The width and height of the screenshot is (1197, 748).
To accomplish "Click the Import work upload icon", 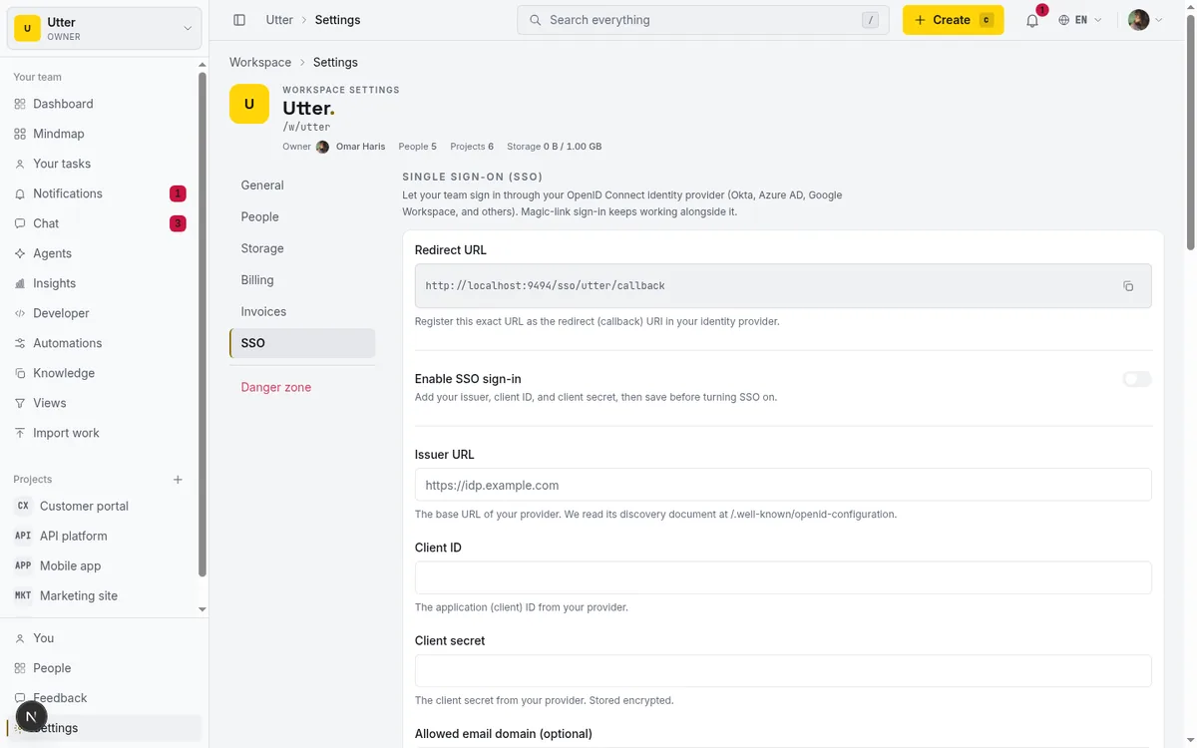I will click(20, 433).
